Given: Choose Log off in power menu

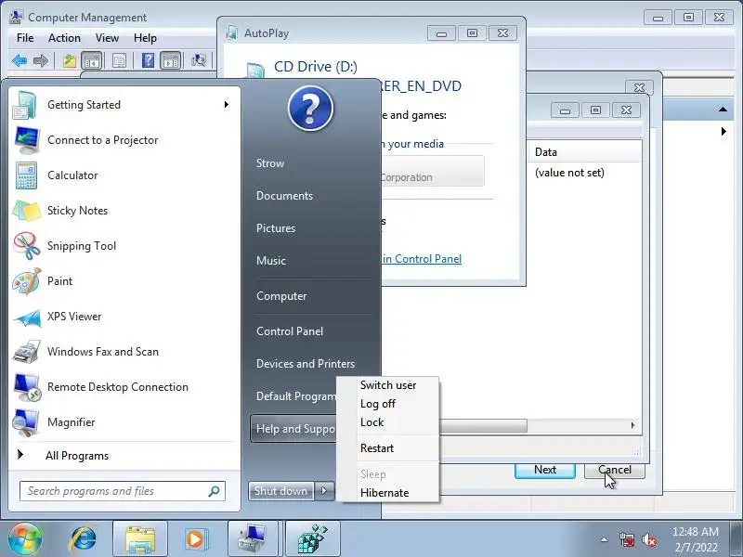Looking at the screenshot, I should click(x=378, y=404).
